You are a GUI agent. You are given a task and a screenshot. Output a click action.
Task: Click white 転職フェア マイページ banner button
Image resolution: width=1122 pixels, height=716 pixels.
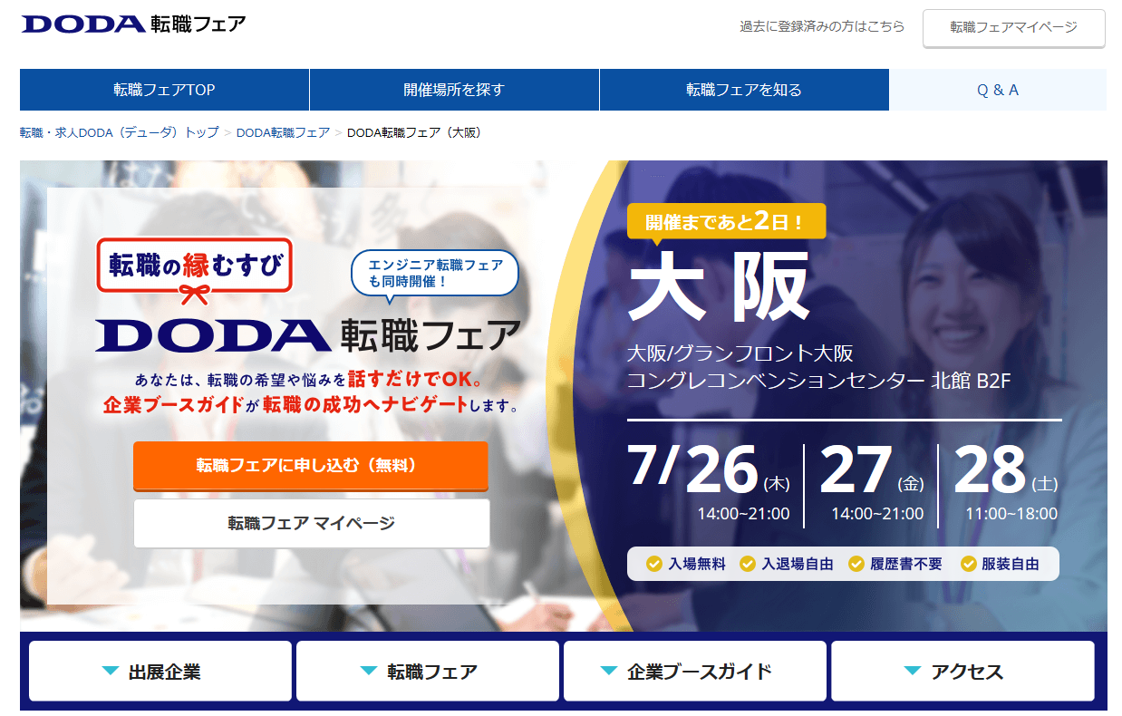pos(311,523)
